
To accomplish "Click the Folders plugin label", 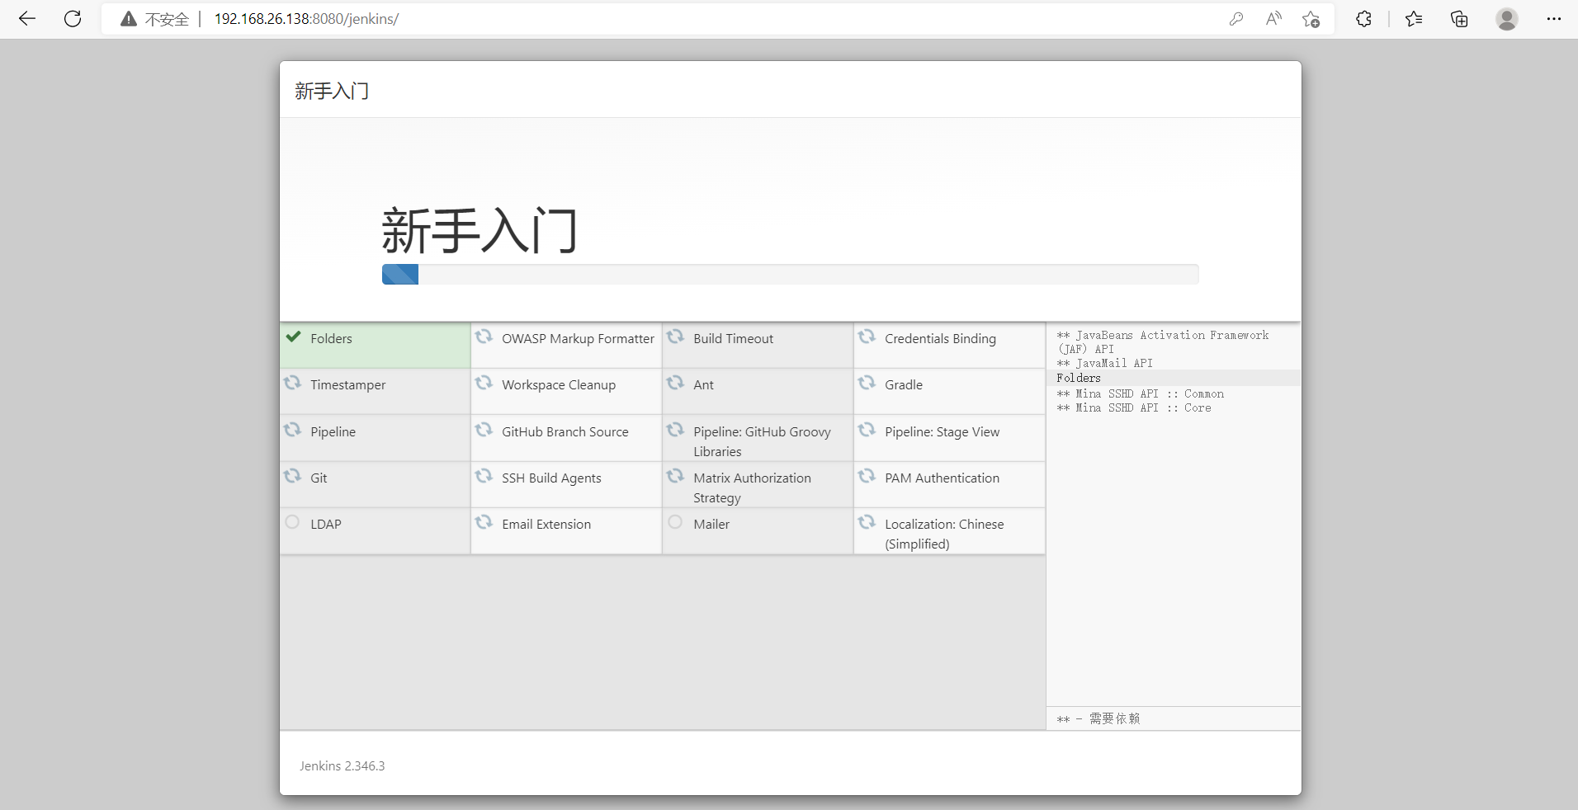I will click(x=331, y=339).
